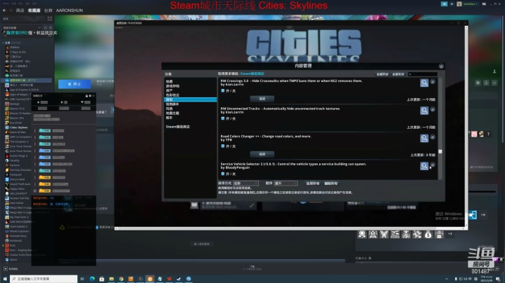Select the Color Corrections category

point(173,95)
